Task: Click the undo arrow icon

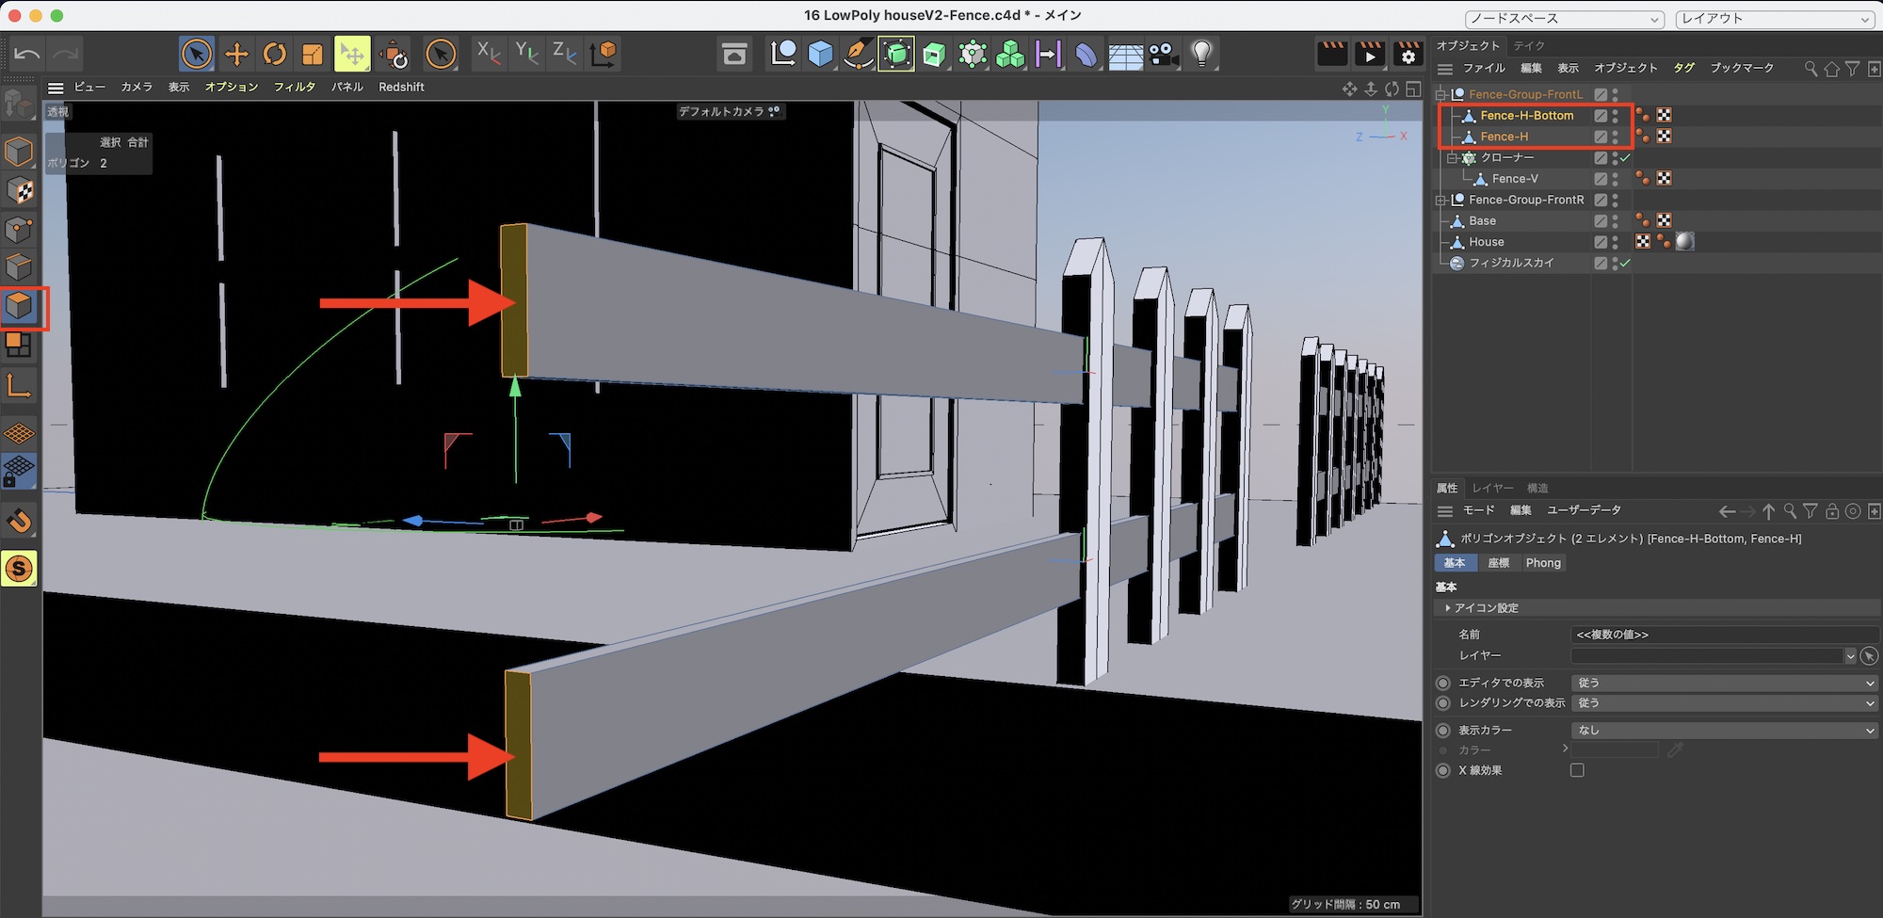Action: tap(27, 55)
